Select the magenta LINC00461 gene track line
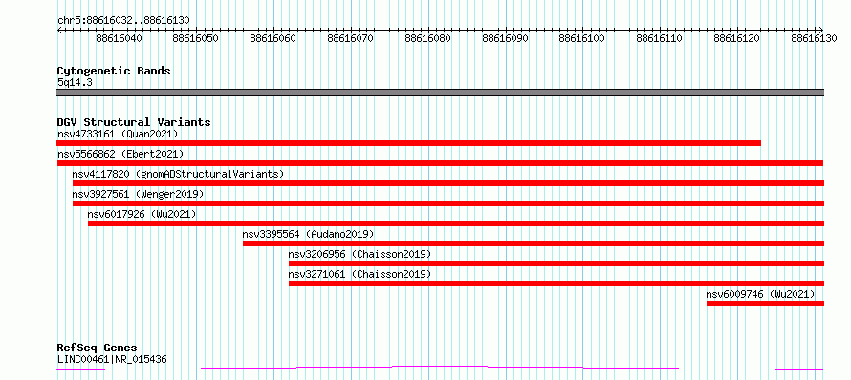Viewport: 851px width, 380px height. (440, 369)
